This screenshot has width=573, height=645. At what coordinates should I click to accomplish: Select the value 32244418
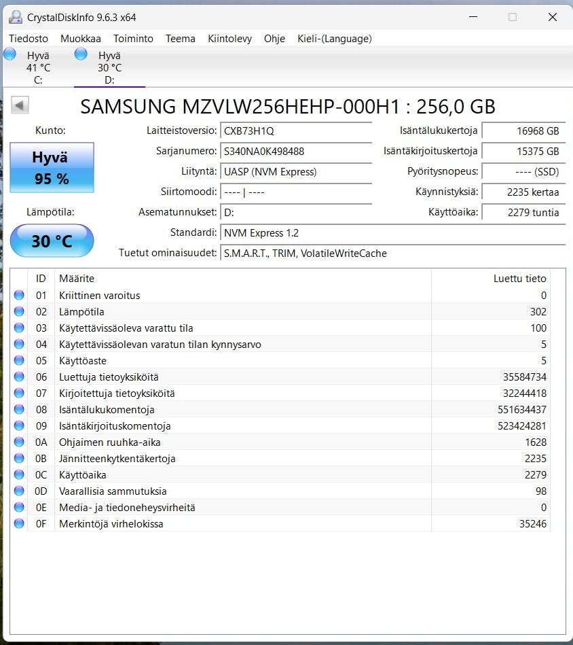point(525,394)
